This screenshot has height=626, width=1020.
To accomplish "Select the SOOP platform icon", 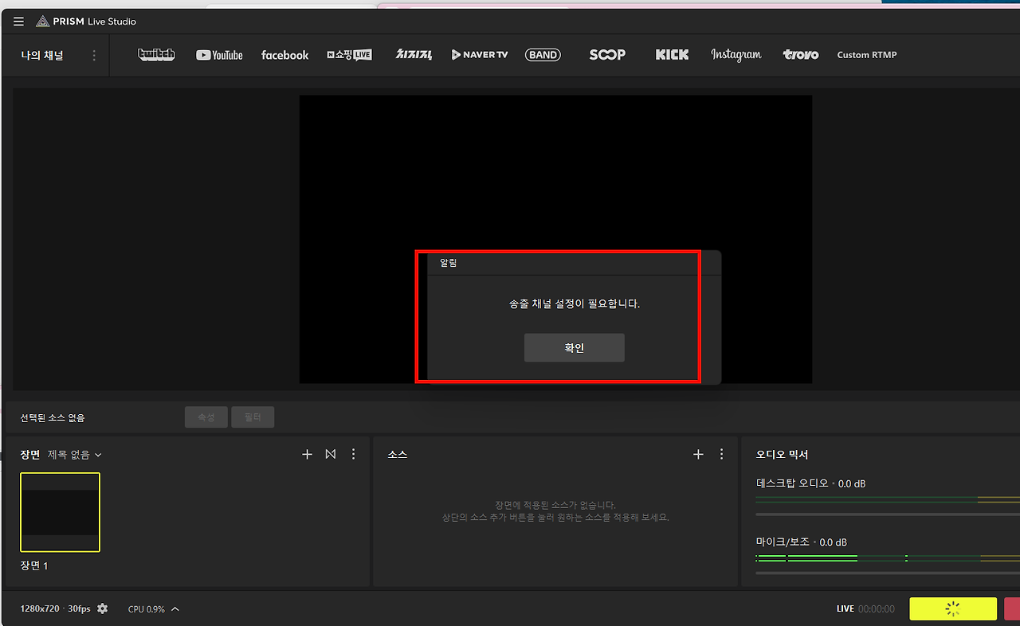I will pyautogui.click(x=607, y=54).
